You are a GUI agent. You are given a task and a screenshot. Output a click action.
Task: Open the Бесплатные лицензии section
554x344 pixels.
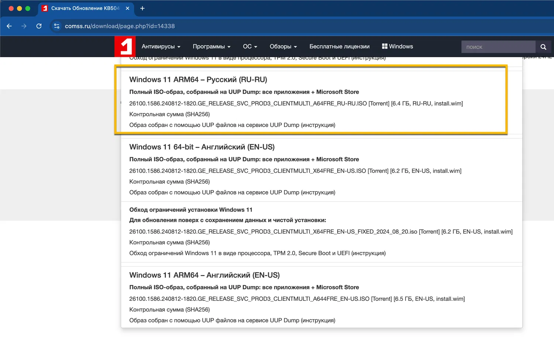pos(339,47)
